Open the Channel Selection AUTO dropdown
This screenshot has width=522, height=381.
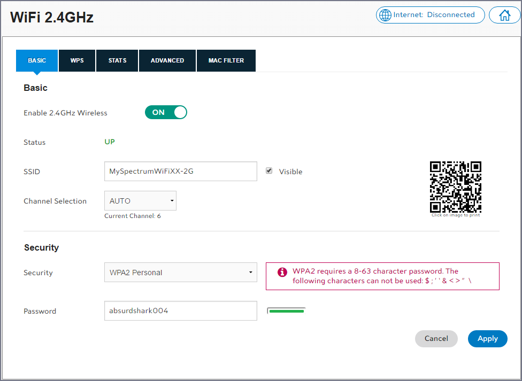(140, 201)
